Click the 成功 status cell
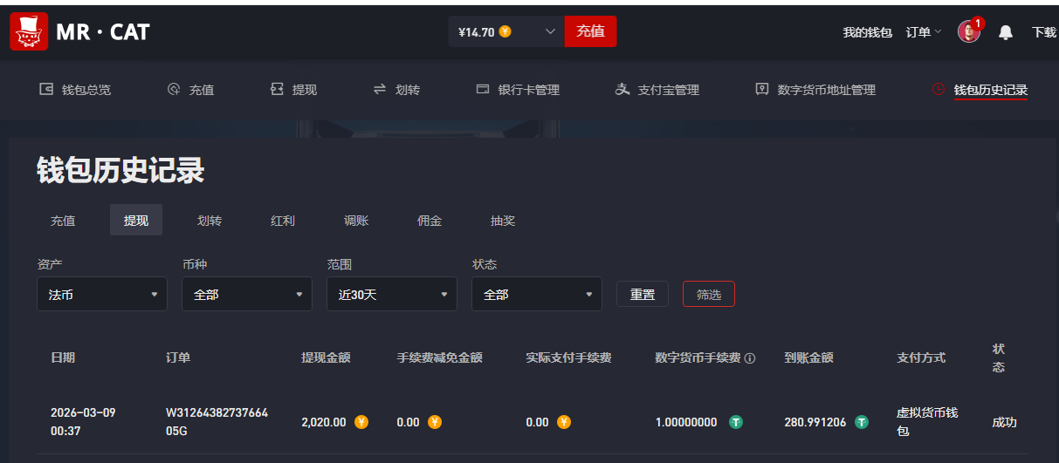1059x463 pixels. (1005, 422)
